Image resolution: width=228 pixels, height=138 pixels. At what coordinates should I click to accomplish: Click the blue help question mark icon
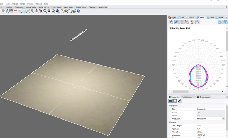[78, 11]
